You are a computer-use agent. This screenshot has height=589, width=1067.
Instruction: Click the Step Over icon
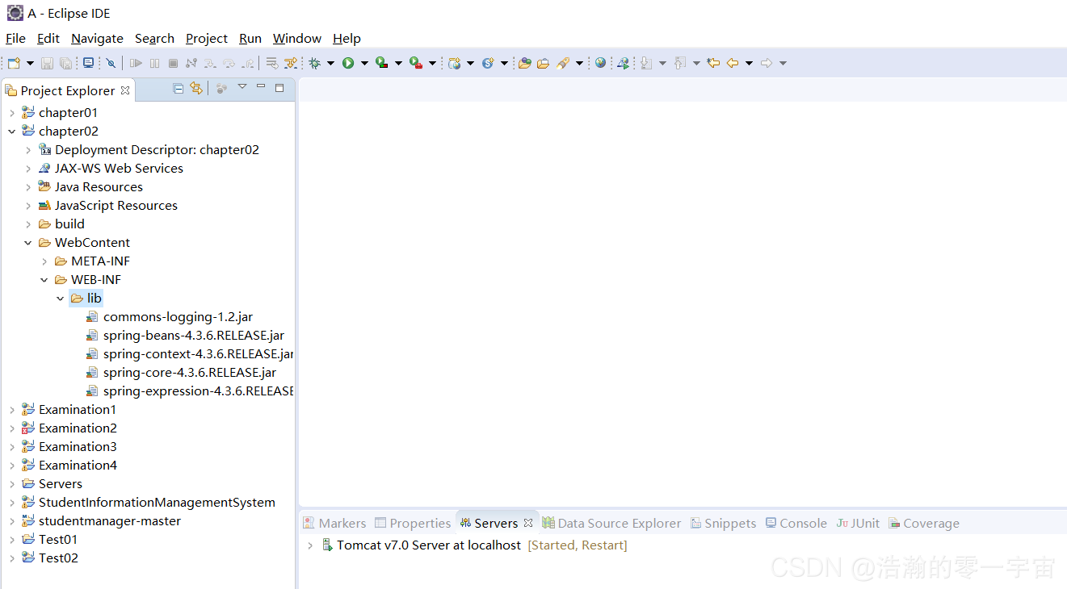(x=229, y=63)
